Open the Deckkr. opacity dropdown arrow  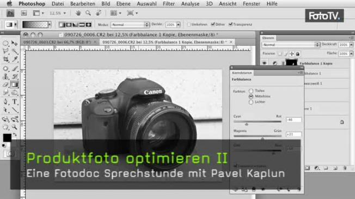pos(178,24)
